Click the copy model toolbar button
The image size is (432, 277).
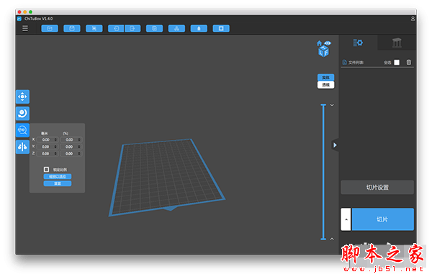154,28
